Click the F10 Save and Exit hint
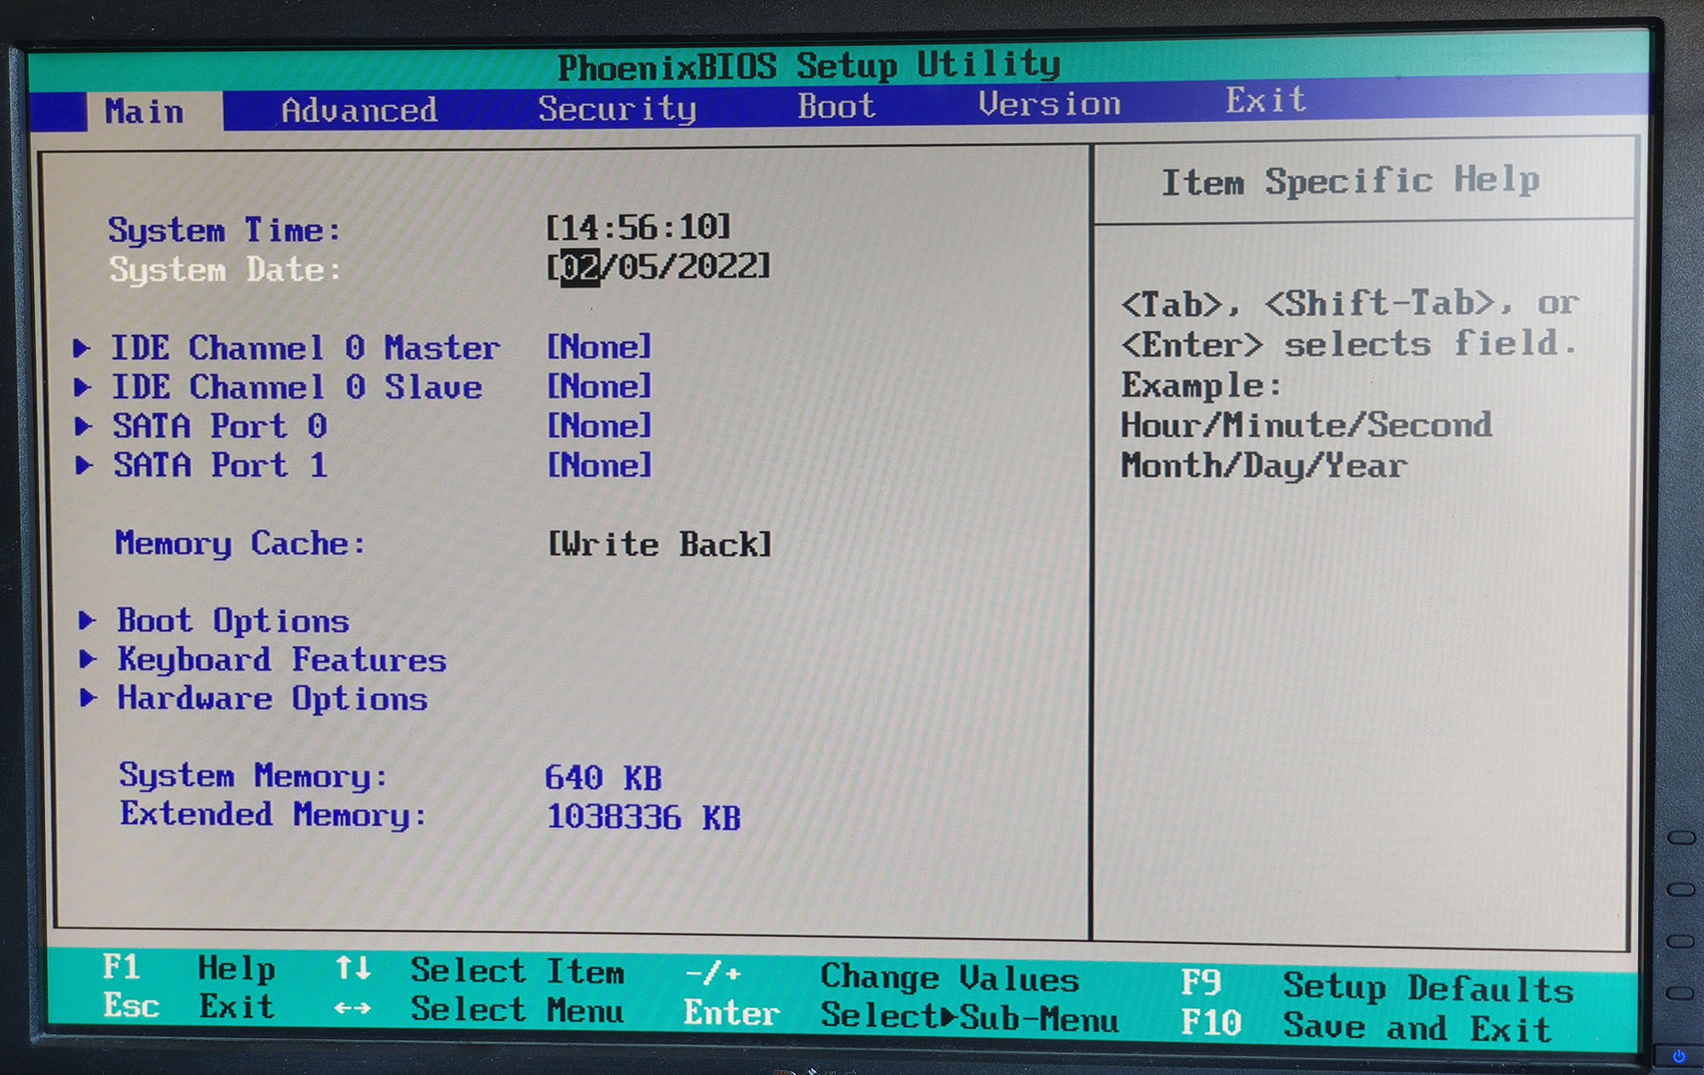Screen dimensions: 1704x1075 (x=1366, y=1026)
